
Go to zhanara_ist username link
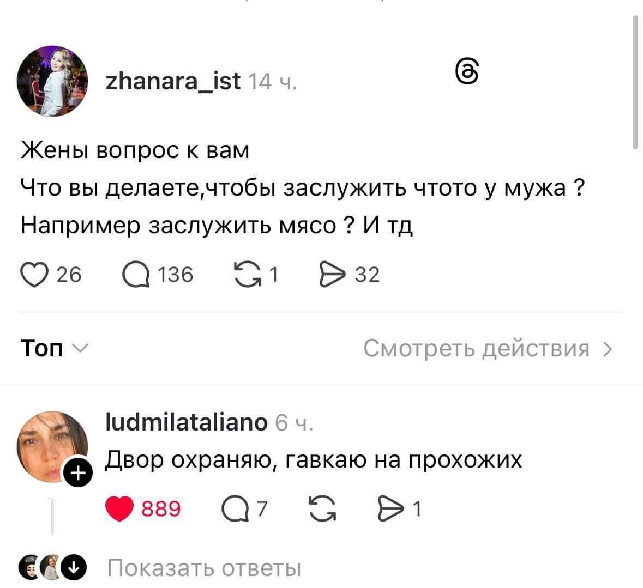[x=172, y=81]
